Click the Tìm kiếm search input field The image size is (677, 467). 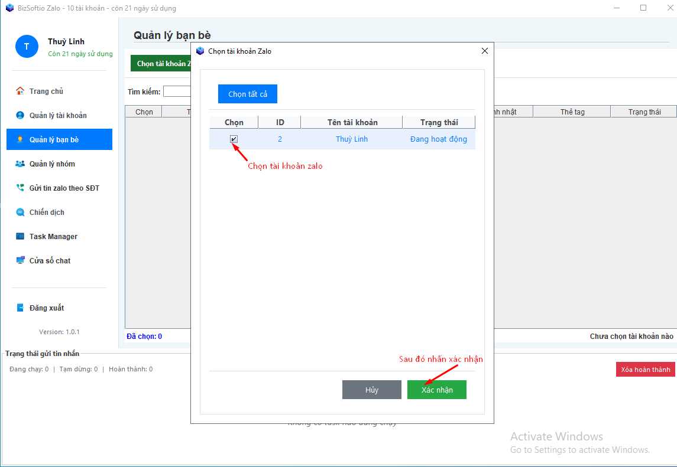(x=177, y=92)
